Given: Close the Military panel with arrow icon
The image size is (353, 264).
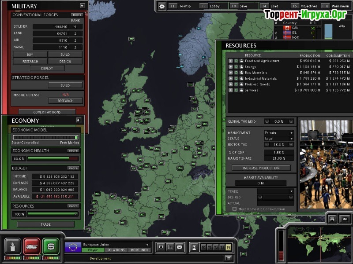Looking at the screenshot, I should click(82, 6).
